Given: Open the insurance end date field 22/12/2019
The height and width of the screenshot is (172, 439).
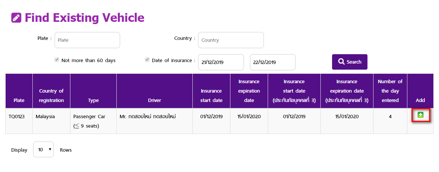Looking at the screenshot, I should (x=273, y=62).
